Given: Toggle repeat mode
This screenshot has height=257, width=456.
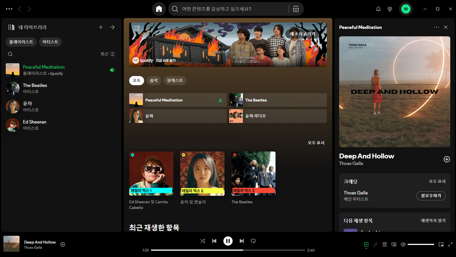Looking at the screenshot, I should click(x=253, y=241).
